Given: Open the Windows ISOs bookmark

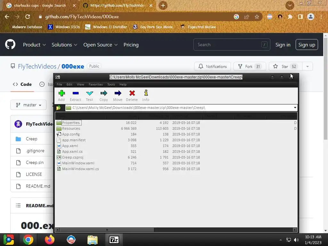Looking at the screenshot, I should (64, 27).
